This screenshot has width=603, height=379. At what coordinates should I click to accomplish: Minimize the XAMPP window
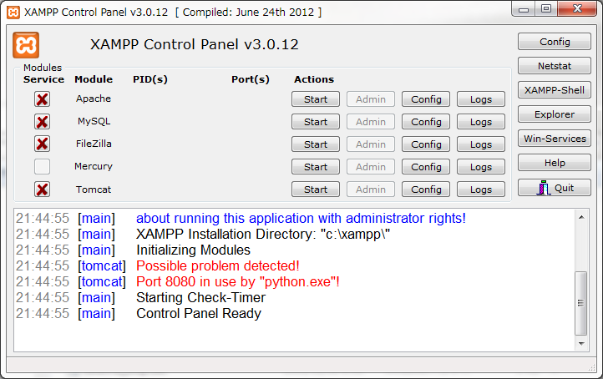tap(524, 9)
